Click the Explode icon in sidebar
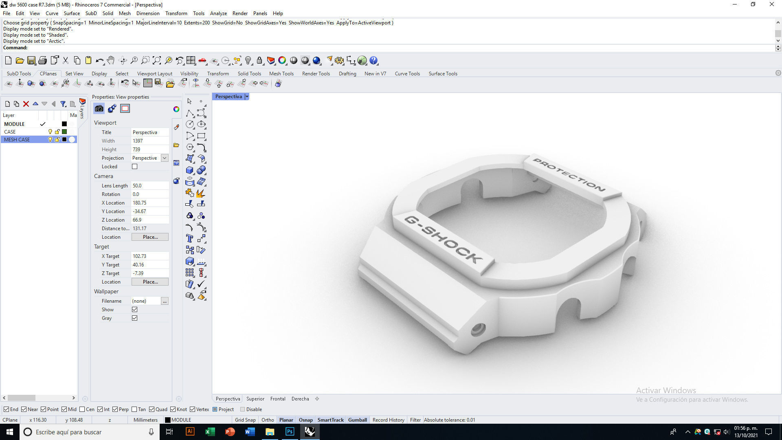The width and height of the screenshot is (782, 440). tap(201, 193)
